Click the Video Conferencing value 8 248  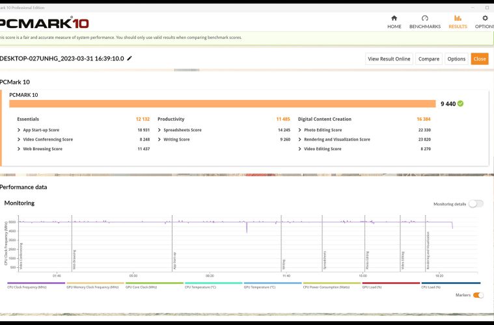[x=144, y=139]
